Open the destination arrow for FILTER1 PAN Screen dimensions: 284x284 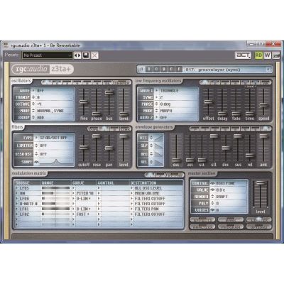tap(132, 209)
